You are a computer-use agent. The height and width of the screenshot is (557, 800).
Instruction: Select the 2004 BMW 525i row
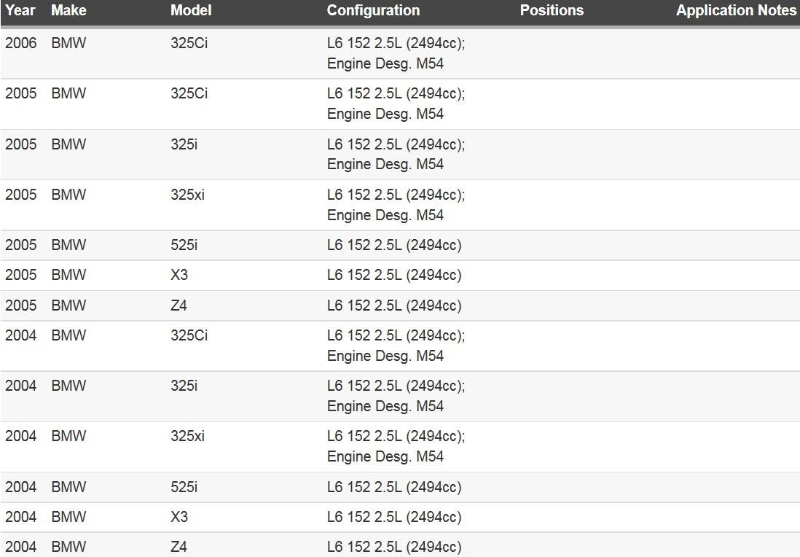tap(400, 488)
